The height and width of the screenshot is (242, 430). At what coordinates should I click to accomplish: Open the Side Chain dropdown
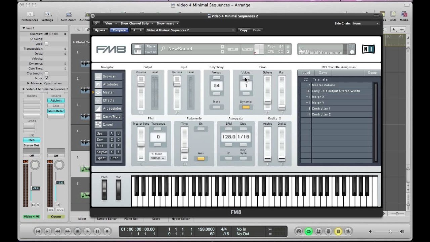(x=366, y=24)
